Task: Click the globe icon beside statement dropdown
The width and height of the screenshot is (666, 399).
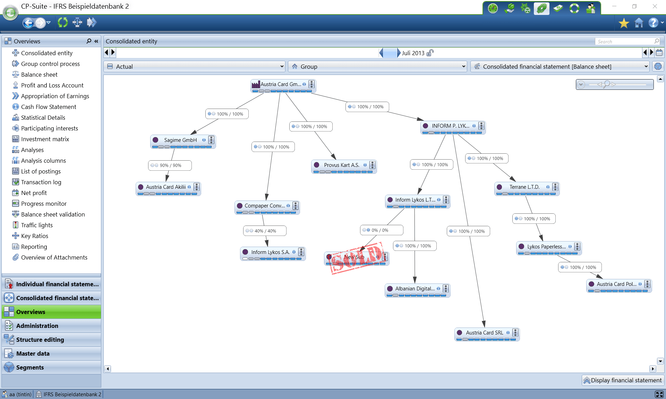Action: [658, 66]
